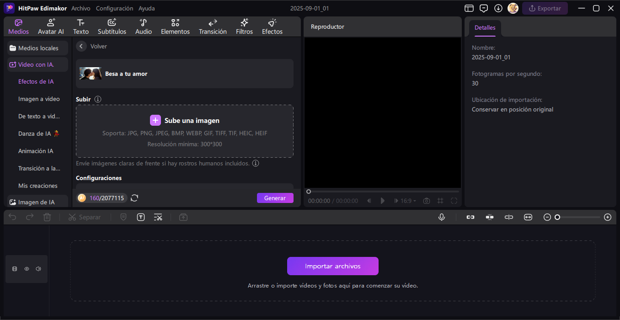Click the microphone voice-over icon
Image resolution: width=620 pixels, height=320 pixels.
(442, 217)
